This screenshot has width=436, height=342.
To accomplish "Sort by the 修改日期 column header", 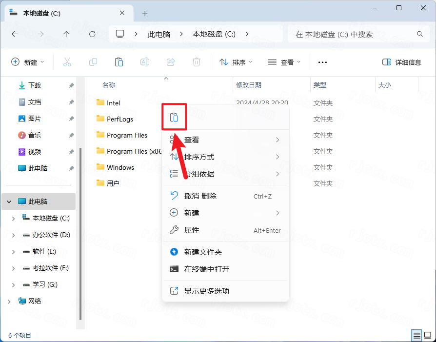I will [x=249, y=85].
